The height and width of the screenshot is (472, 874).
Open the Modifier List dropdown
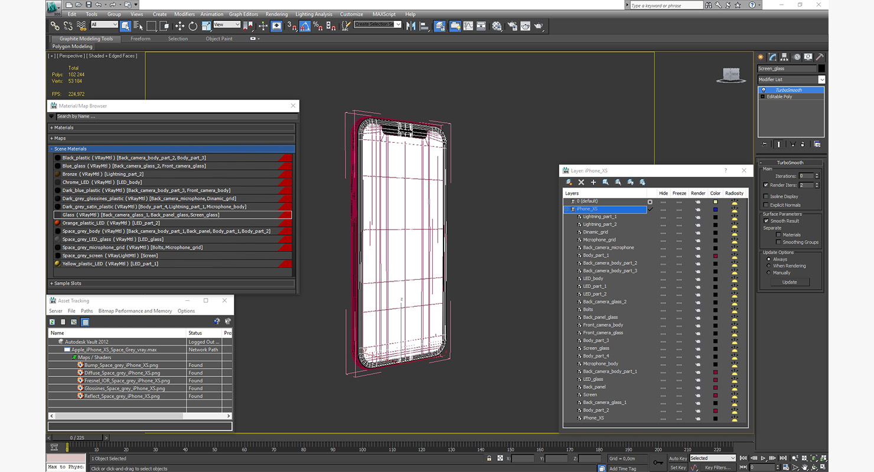(791, 79)
